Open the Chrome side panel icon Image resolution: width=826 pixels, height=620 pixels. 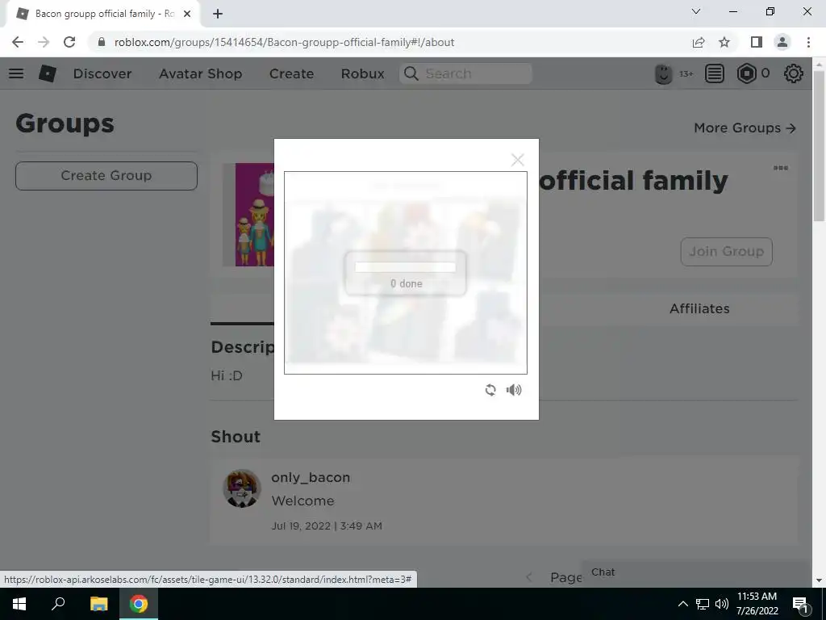click(x=757, y=42)
